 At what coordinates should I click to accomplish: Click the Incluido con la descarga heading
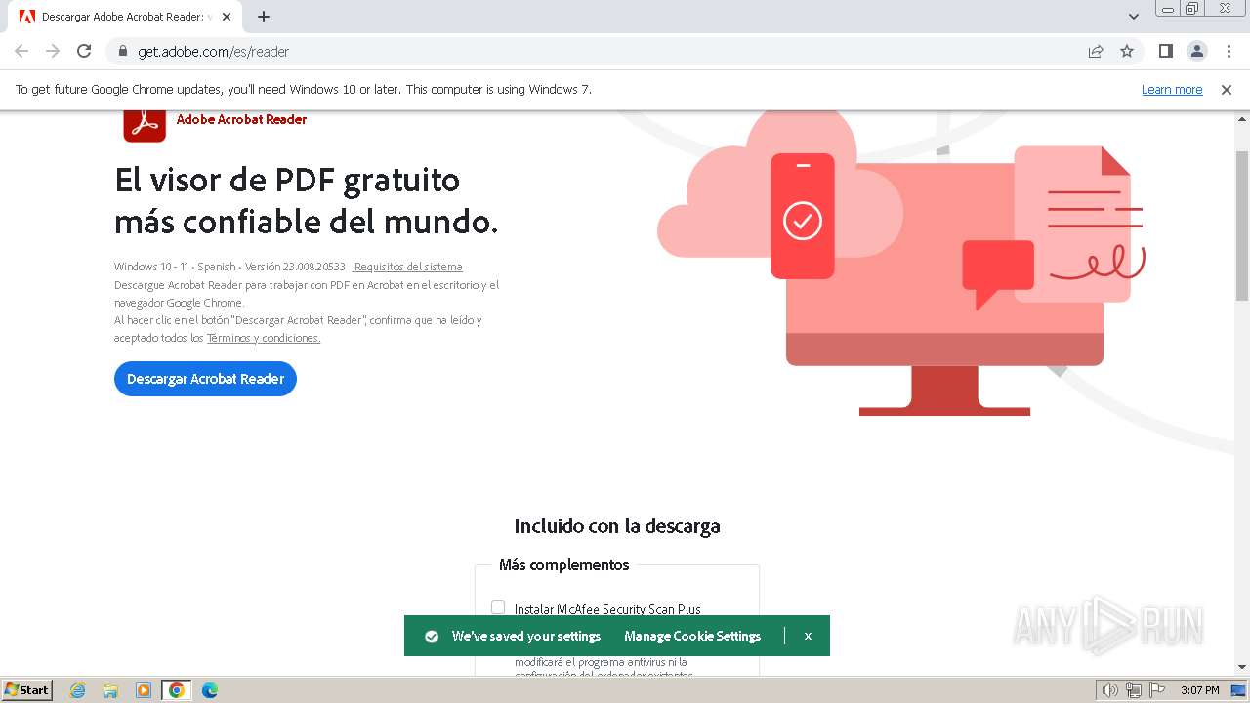point(617,526)
